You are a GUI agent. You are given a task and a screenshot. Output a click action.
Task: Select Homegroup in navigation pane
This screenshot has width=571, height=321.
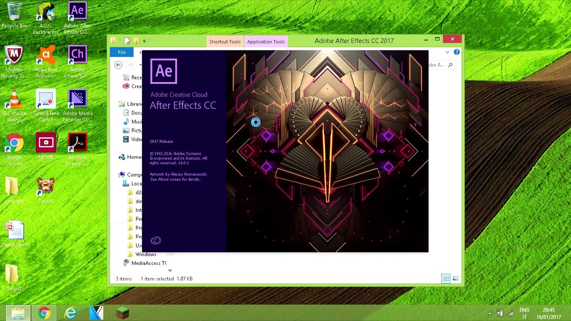click(x=130, y=157)
